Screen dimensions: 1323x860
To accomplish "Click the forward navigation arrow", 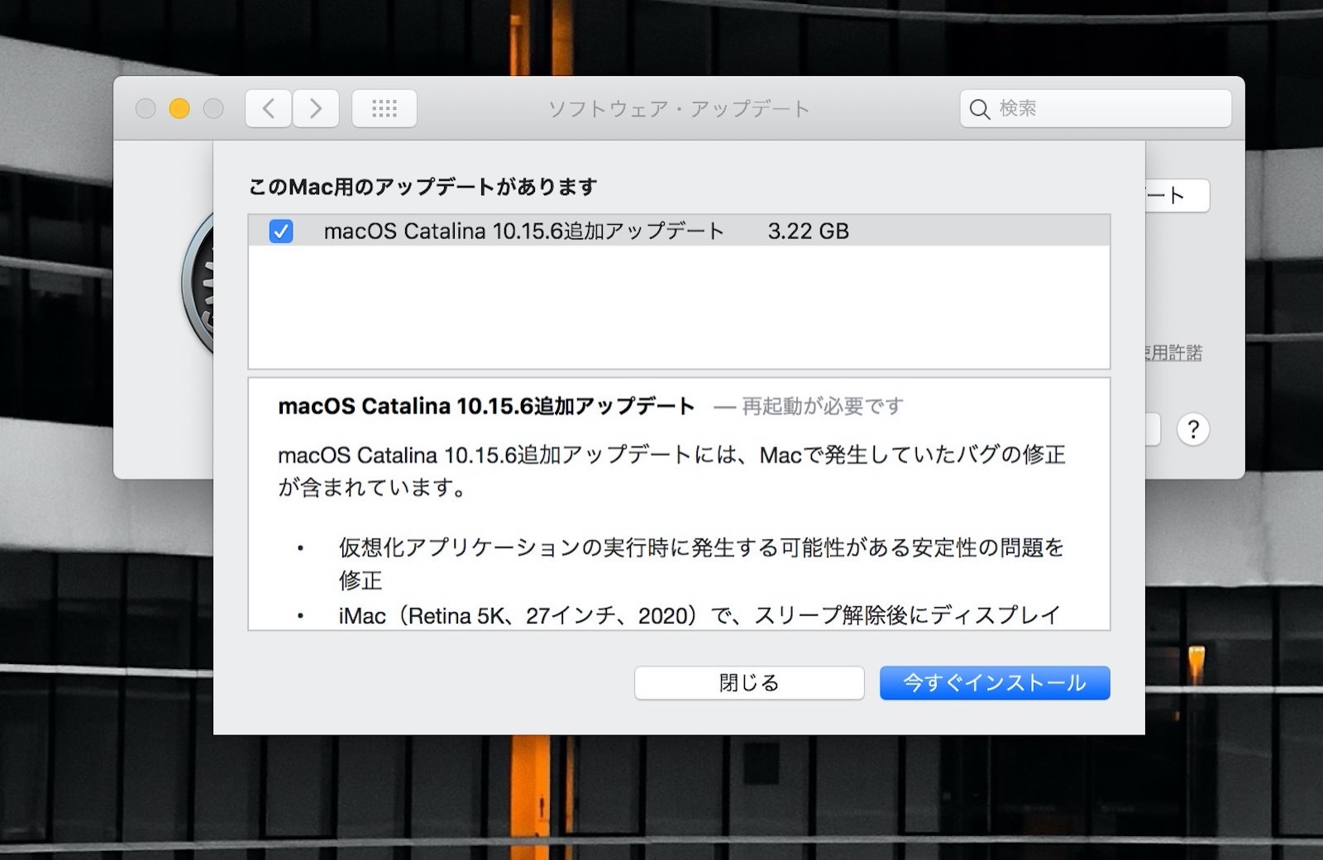I will [316, 108].
